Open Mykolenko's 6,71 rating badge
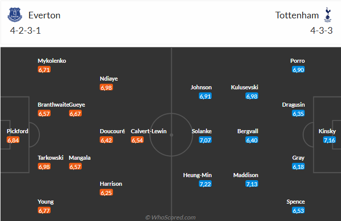Screen dimensions: 341x221 pos(44,70)
